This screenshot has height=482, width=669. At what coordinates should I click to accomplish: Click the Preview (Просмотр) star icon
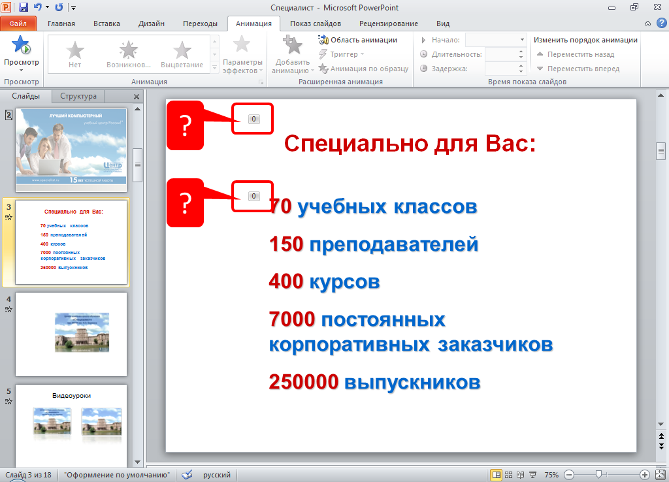click(x=21, y=46)
